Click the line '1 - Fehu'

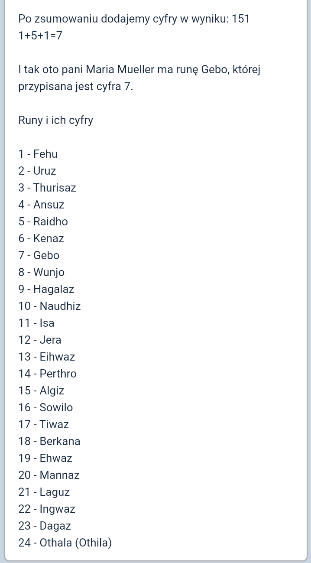[x=38, y=154]
